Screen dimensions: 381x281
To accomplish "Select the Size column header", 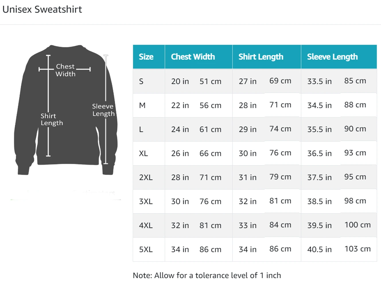I will tap(146, 57).
